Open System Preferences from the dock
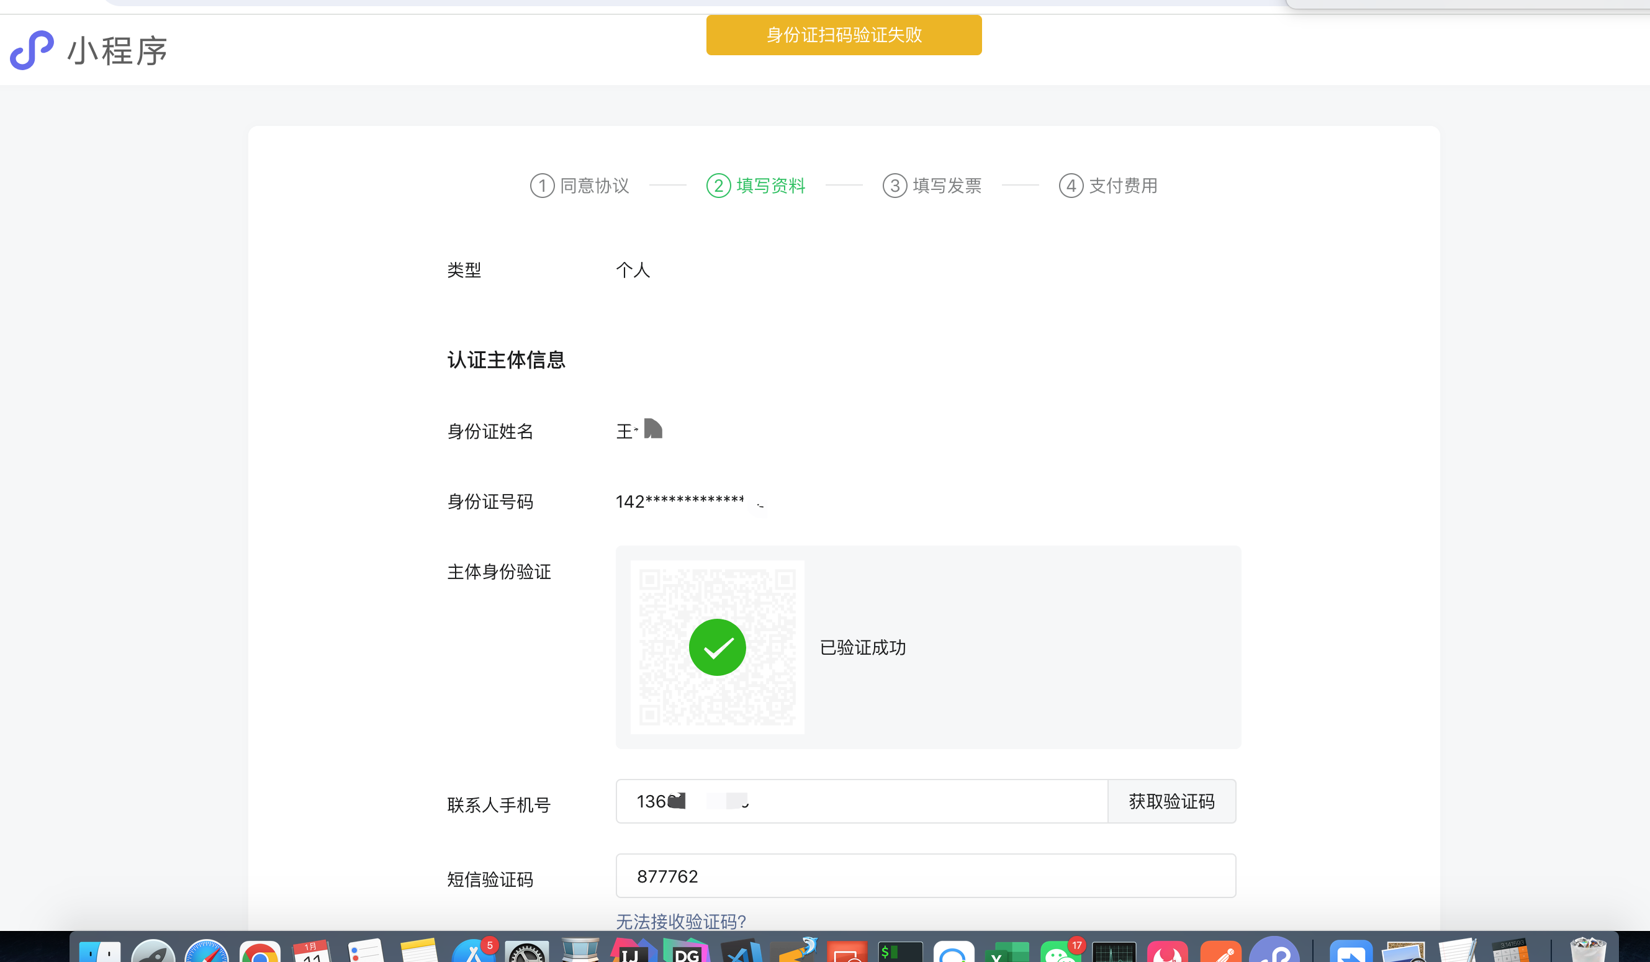Image resolution: width=1650 pixels, height=962 pixels. (526, 953)
